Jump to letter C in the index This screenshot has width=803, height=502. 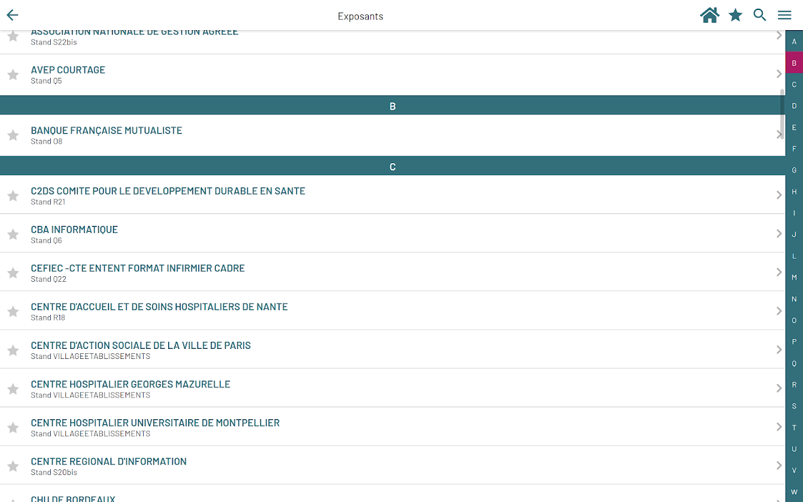(x=794, y=84)
